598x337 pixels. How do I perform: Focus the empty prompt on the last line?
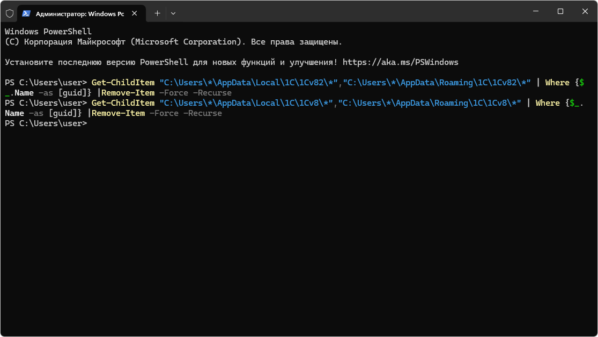pyautogui.click(x=46, y=123)
